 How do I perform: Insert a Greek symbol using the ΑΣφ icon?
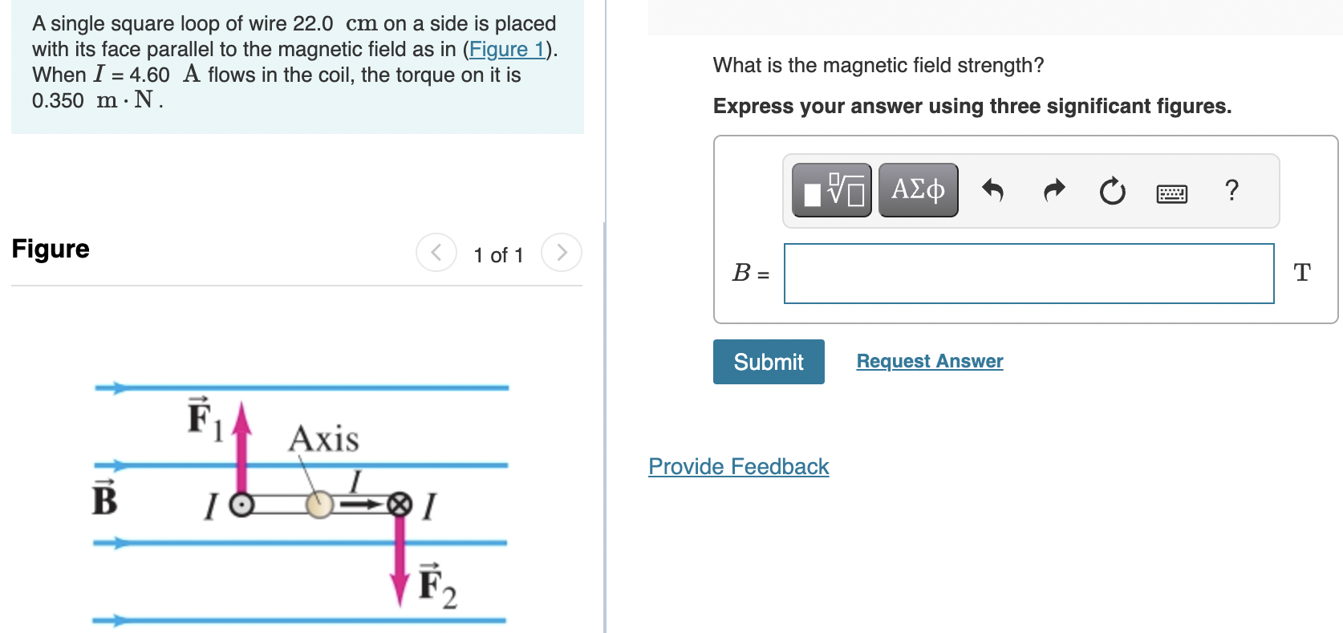tap(918, 190)
